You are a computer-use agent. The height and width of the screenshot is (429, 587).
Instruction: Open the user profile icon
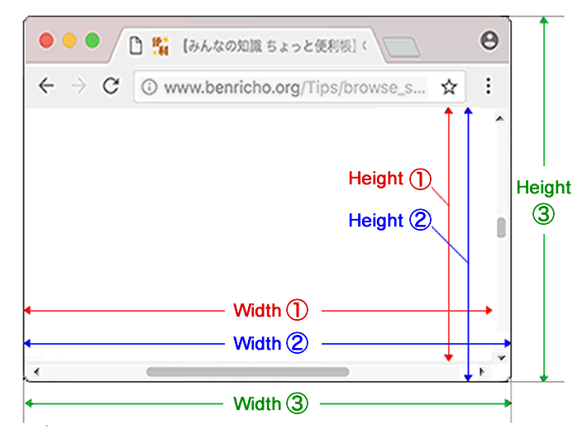pos(489,40)
